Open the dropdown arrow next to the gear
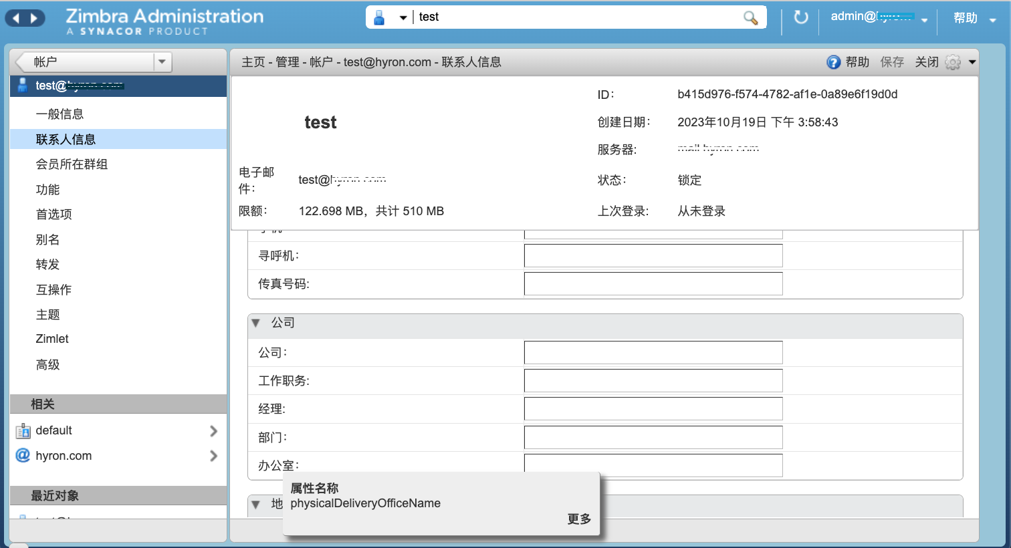Viewport: 1011px width, 548px height. [972, 62]
